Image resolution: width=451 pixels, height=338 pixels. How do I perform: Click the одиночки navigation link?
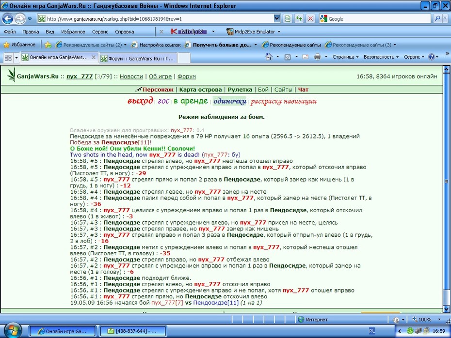230,101
